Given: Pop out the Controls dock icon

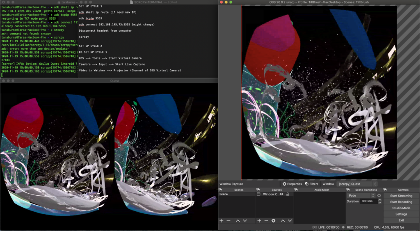Looking at the screenshot, I should coord(385,190).
